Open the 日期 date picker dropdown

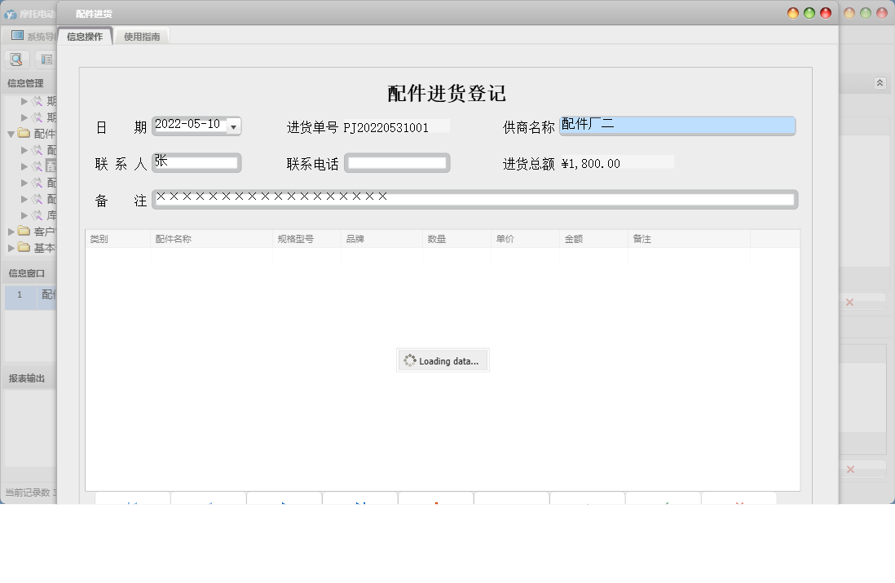coord(232,126)
